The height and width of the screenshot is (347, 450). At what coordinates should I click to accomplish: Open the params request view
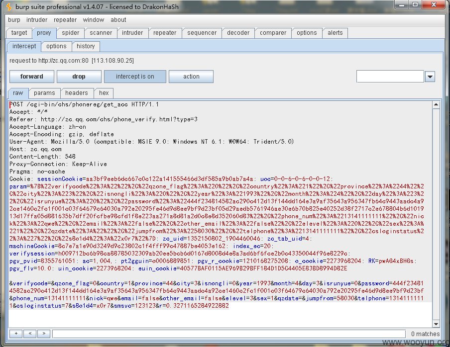point(44,93)
